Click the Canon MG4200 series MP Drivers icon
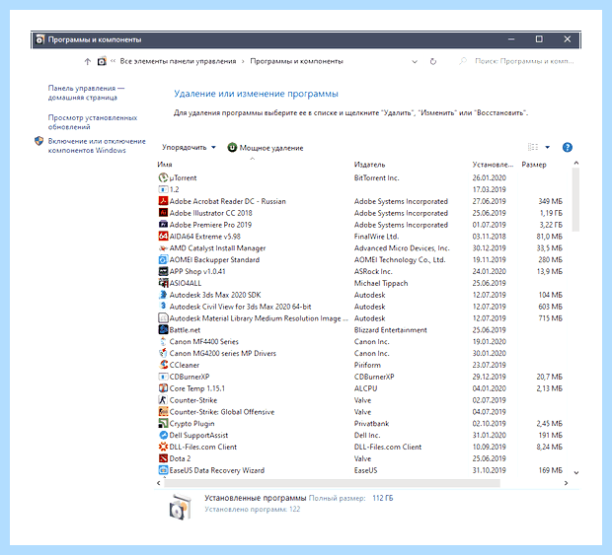 tap(163, 353)
